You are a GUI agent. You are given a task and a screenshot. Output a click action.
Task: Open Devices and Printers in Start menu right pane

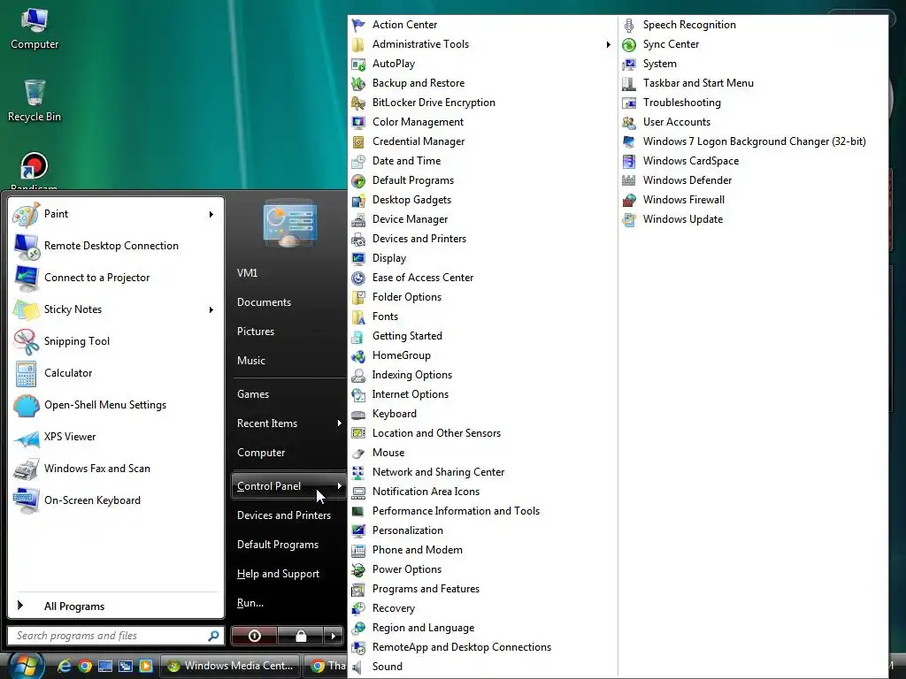pos(284,515)
